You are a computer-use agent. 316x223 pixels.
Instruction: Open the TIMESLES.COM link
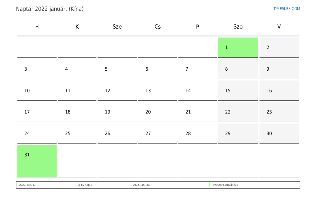[287, 9]
